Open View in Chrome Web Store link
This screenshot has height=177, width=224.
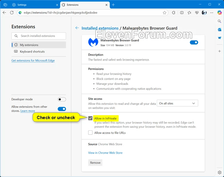coord(105,153)
